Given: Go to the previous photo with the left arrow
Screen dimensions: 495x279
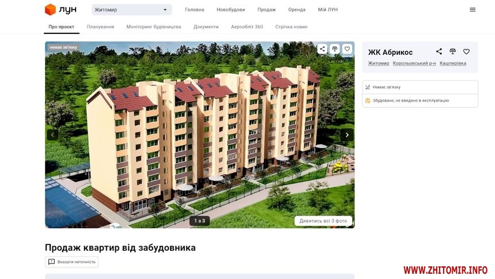Looking at the screenshot, I should coord(52,135).
